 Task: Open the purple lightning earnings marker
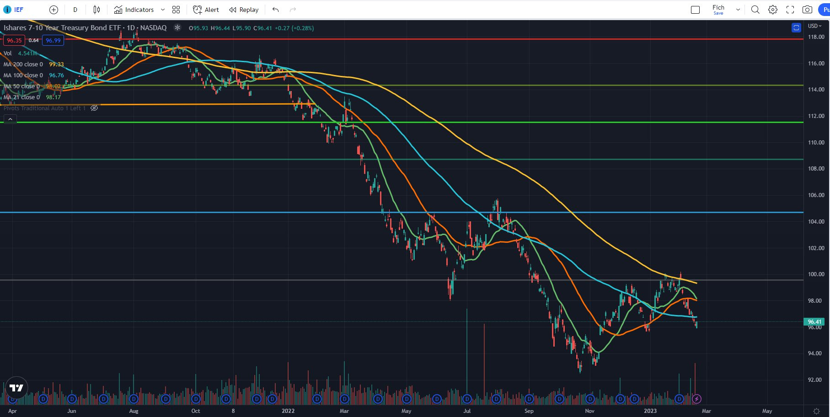696,399
